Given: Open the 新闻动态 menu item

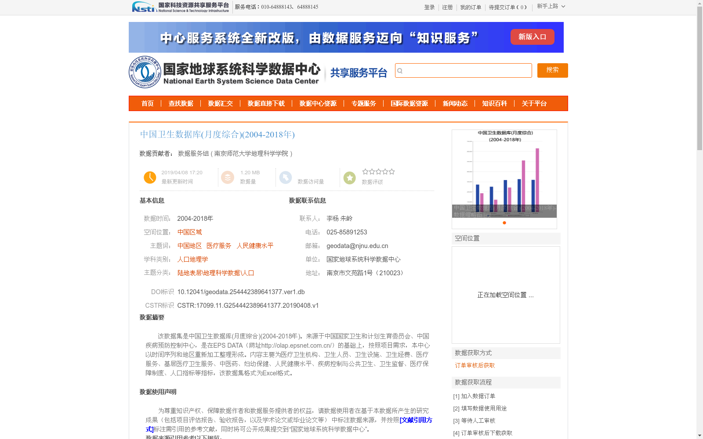Looking at the screenshot, I should 455,104.
